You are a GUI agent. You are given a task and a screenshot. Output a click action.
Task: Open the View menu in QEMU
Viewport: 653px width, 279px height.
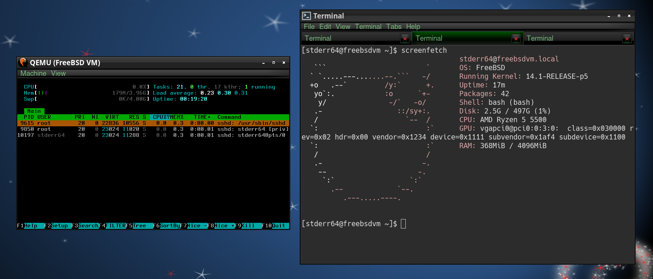[59, 74]
